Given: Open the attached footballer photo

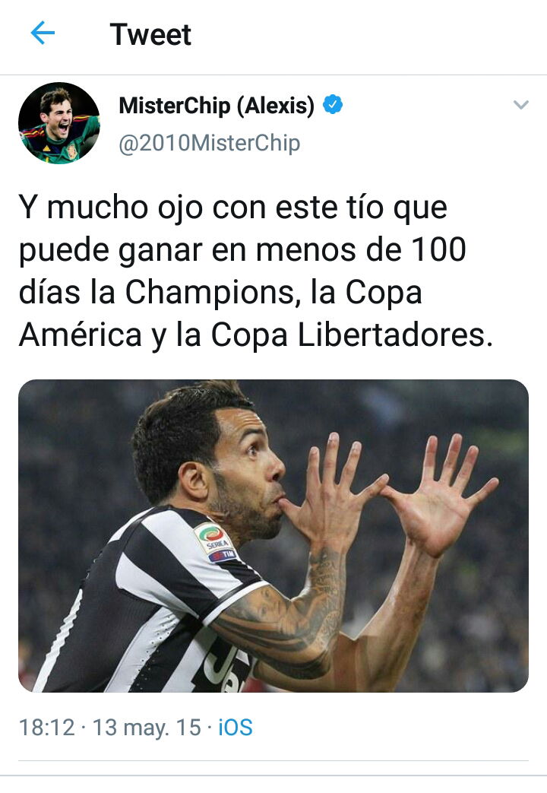Looking at the screenshot, I should 273,535.
